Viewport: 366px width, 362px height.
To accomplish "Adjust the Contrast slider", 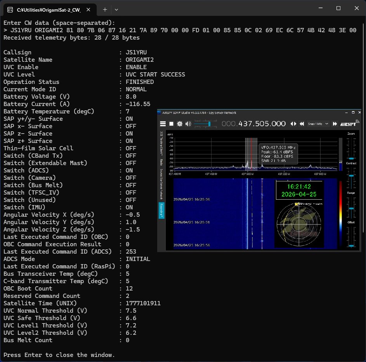I will click(351, 178).
